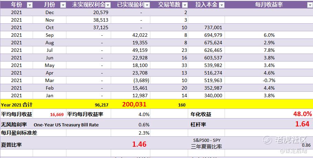Viewport: 313px width, 158px height.
Task: Select the Feb month cell
Action: 50,88
